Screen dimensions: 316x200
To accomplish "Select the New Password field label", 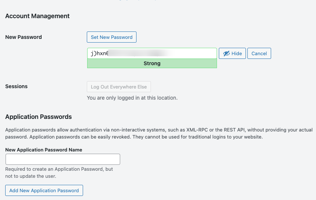I will coord(23,37).
